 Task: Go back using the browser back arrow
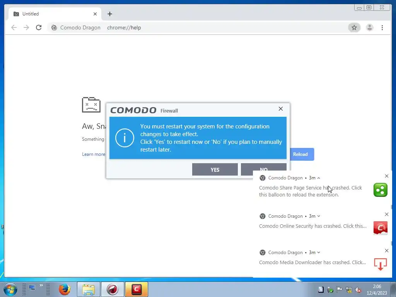[14, 27]
